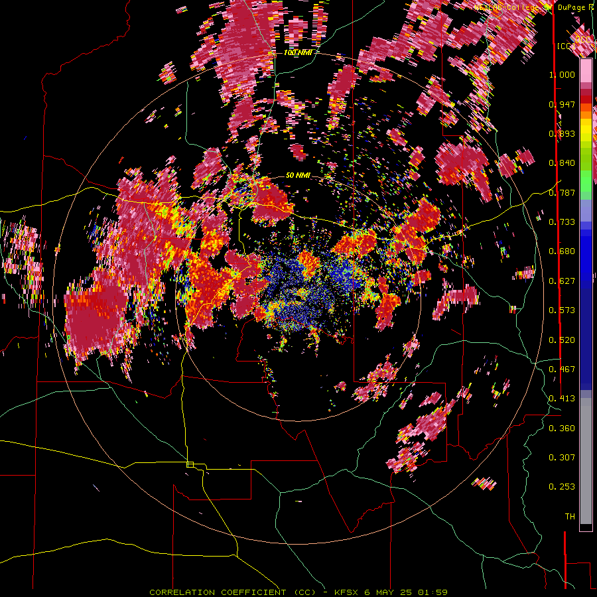Click the 0.360 scale label
This screenshot has height=597, width=597.
[x=562, y=429]
